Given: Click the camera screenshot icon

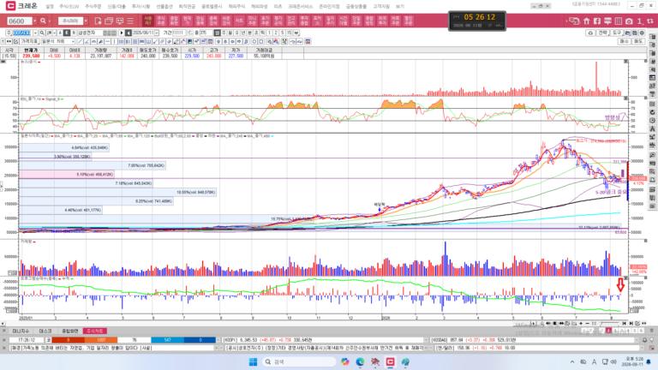Looking at the screenshot, I should (x=629, y=21).
